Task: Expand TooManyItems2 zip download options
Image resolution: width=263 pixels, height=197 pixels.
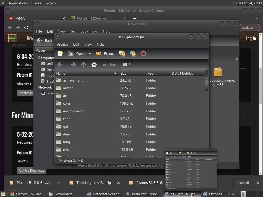Action: (x=119, y=183)
